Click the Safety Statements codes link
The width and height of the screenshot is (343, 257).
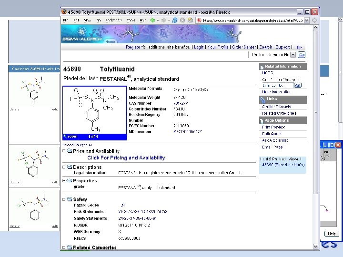(137, 218)
